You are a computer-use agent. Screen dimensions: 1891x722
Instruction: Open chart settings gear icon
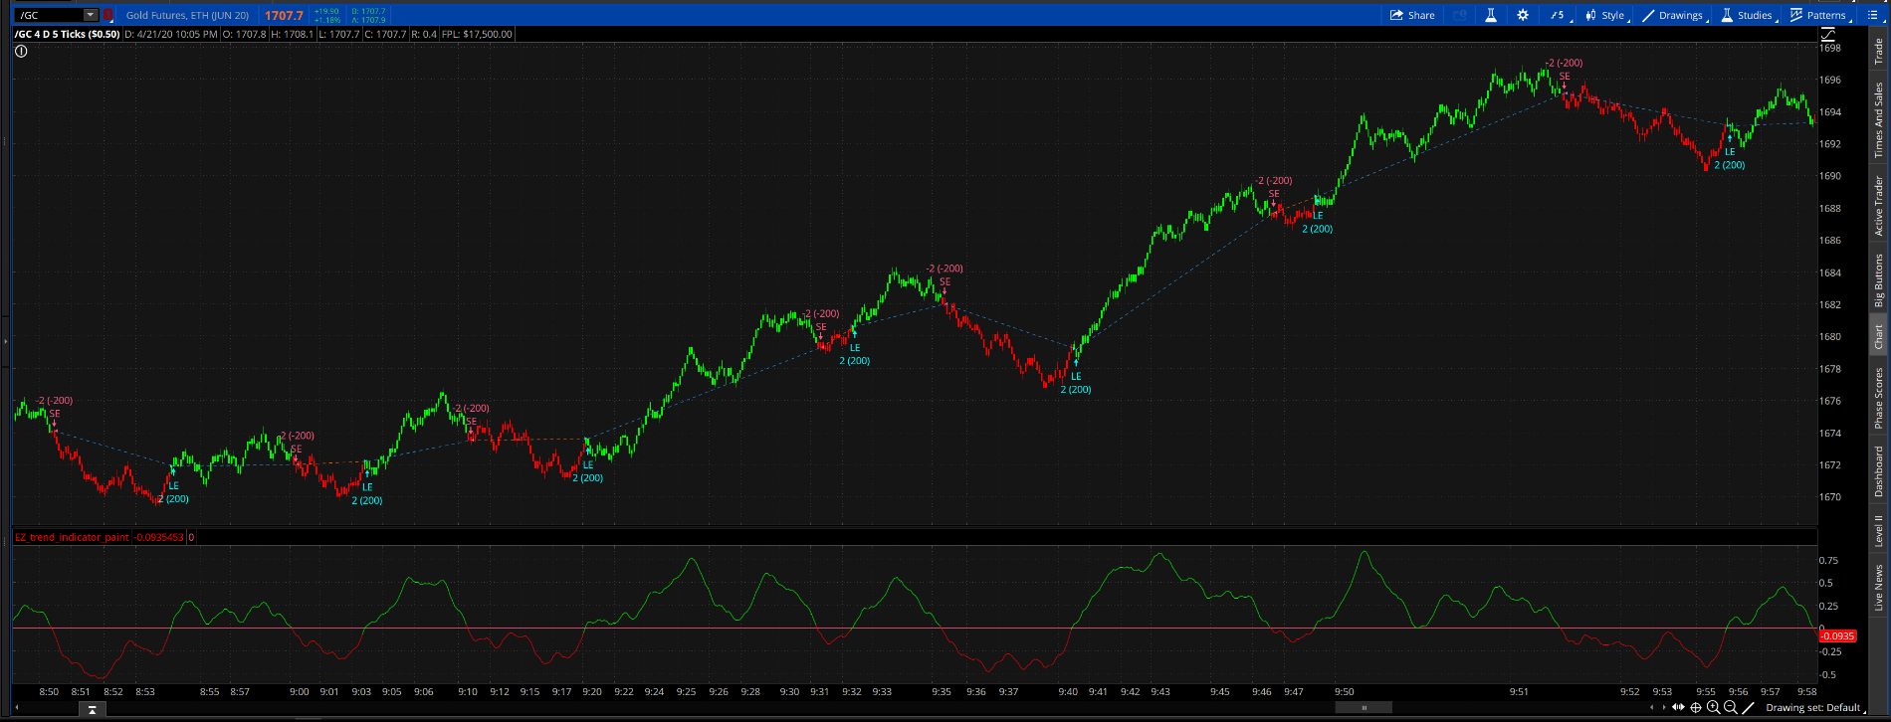(x=1523, y=15)
